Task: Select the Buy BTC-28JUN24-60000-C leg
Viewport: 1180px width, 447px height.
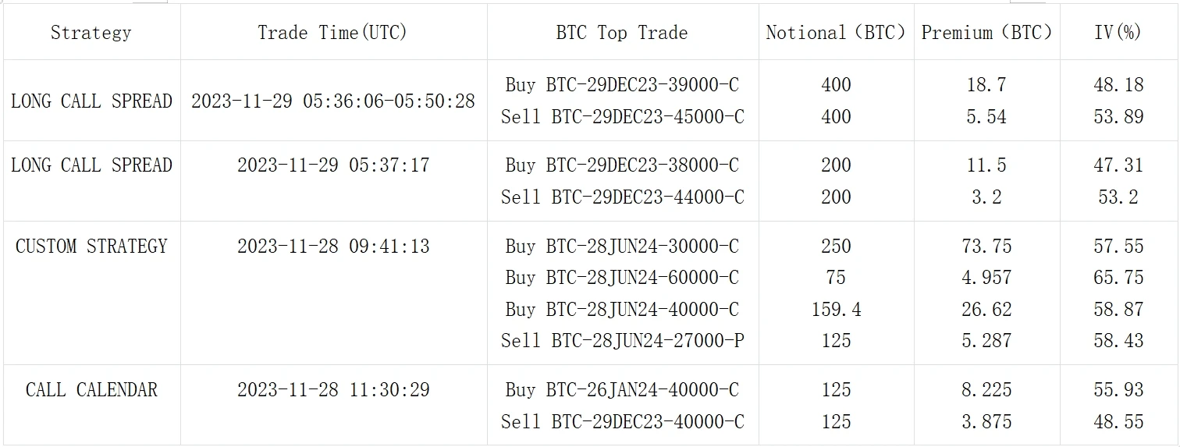Action: pos(622,278)
